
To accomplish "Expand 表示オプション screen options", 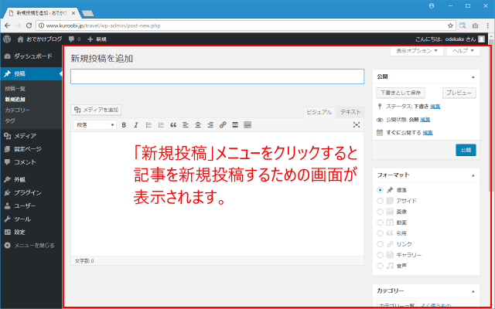I will tap(417, 51).
